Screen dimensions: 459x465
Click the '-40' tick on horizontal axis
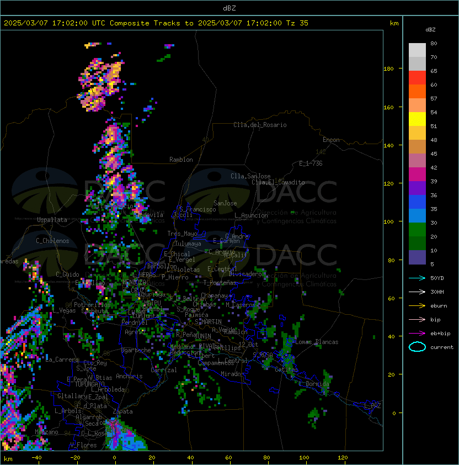click(36, 458)
